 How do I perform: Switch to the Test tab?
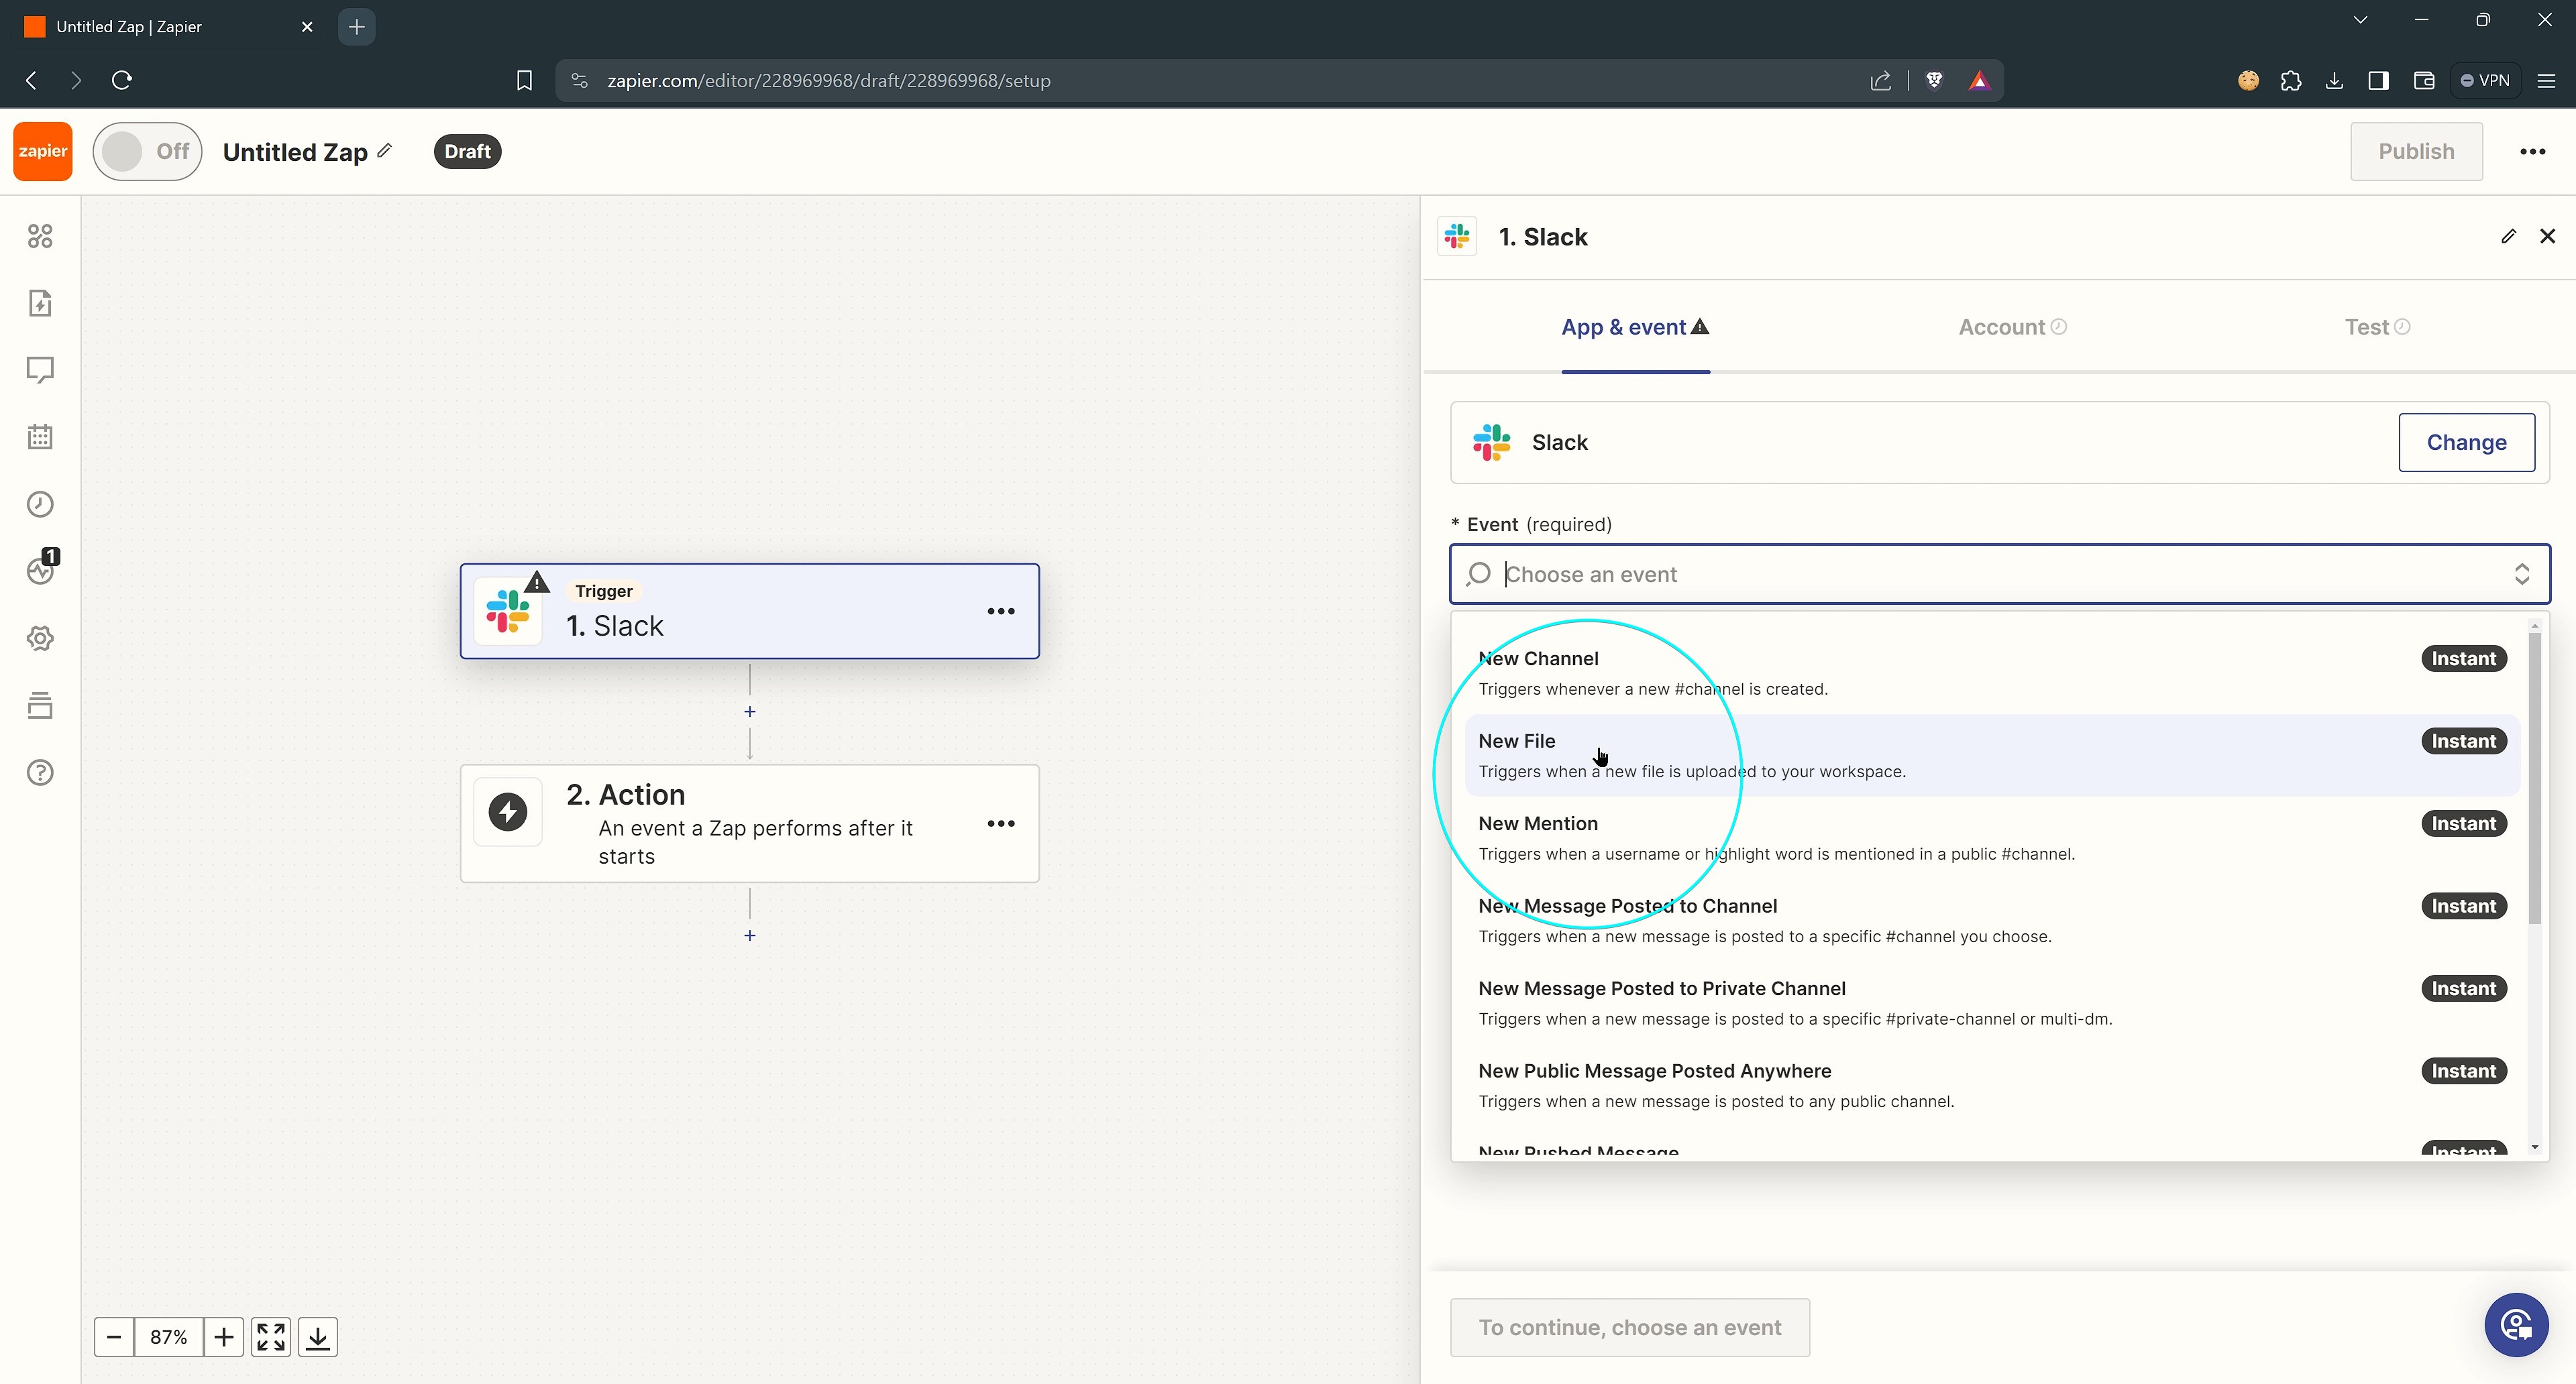2377,327
